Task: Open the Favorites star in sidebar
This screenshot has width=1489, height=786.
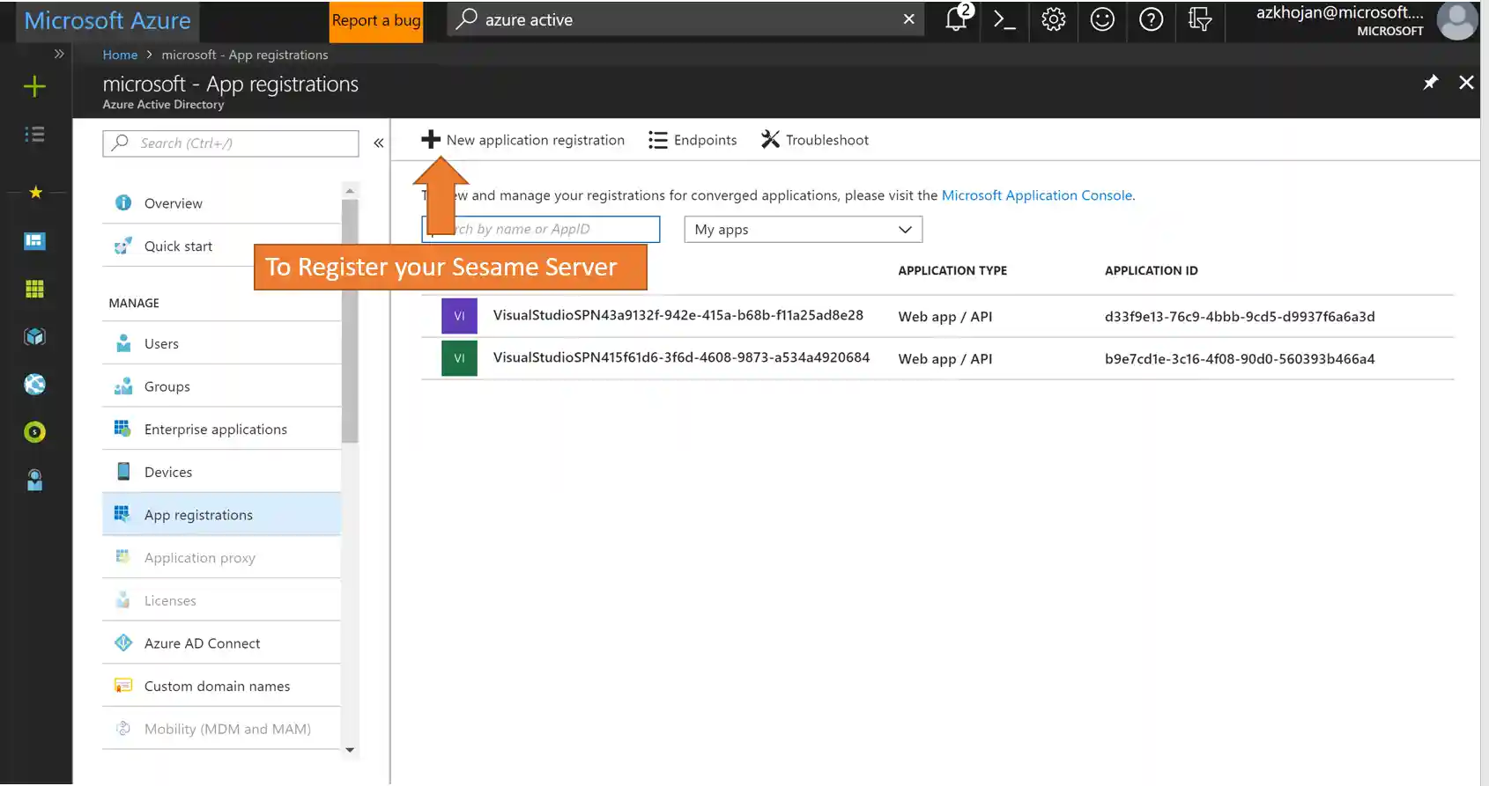Action: pos(35,192)
